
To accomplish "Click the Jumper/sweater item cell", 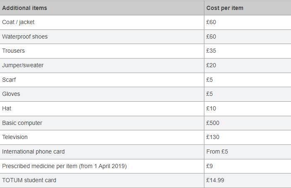I will 102,66.
